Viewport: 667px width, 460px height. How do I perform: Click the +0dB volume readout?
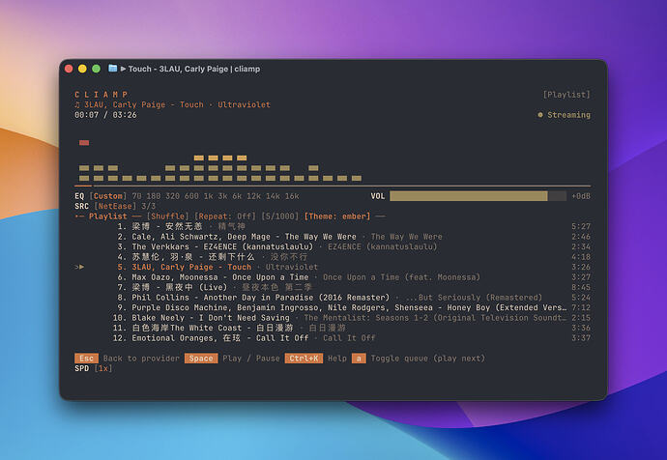click(581, 196)
